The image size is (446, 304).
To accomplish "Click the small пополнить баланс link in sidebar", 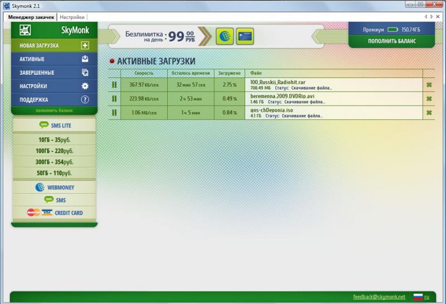I will coord(54,110).
